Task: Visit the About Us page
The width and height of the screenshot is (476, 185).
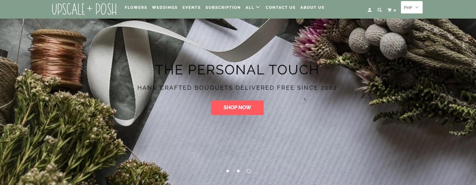Action: tap(312, 8)
